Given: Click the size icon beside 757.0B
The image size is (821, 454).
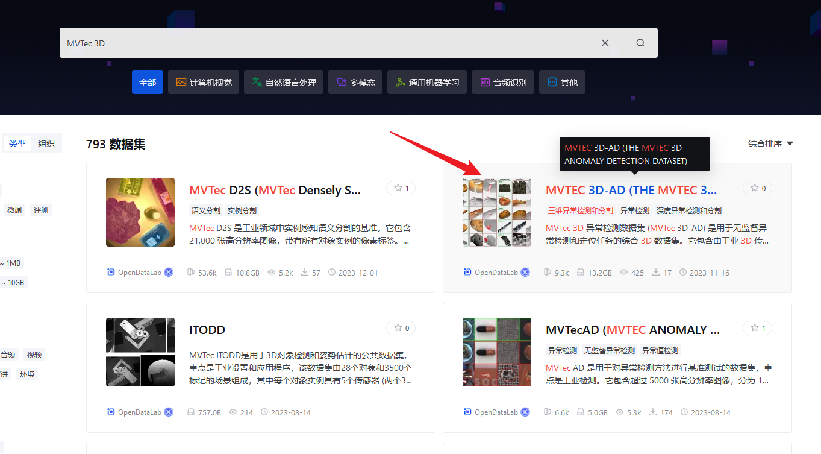Looking at the screenshot, I should (x=191, y=412).
